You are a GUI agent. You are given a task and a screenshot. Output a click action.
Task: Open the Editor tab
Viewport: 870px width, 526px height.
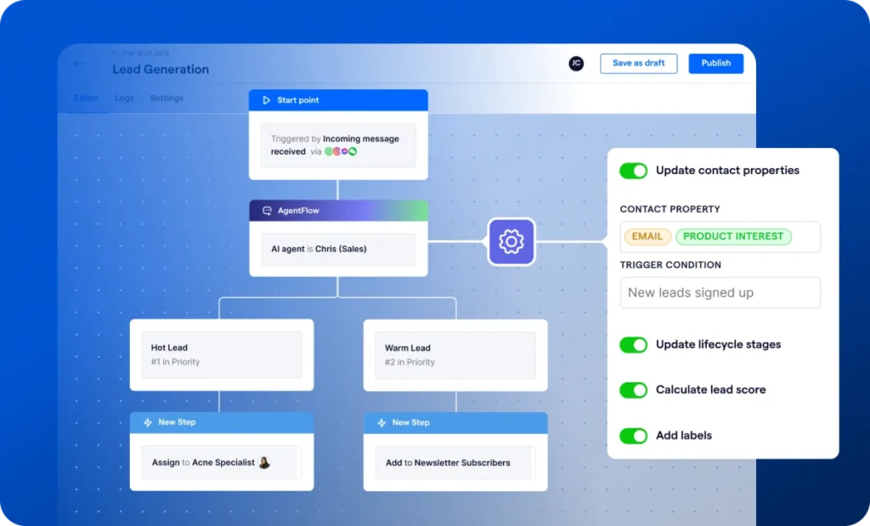click(86, 99)
